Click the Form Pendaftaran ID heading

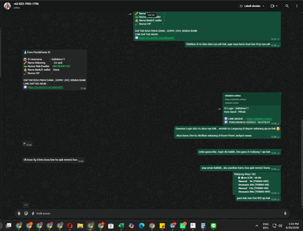[x=39, y=52]
